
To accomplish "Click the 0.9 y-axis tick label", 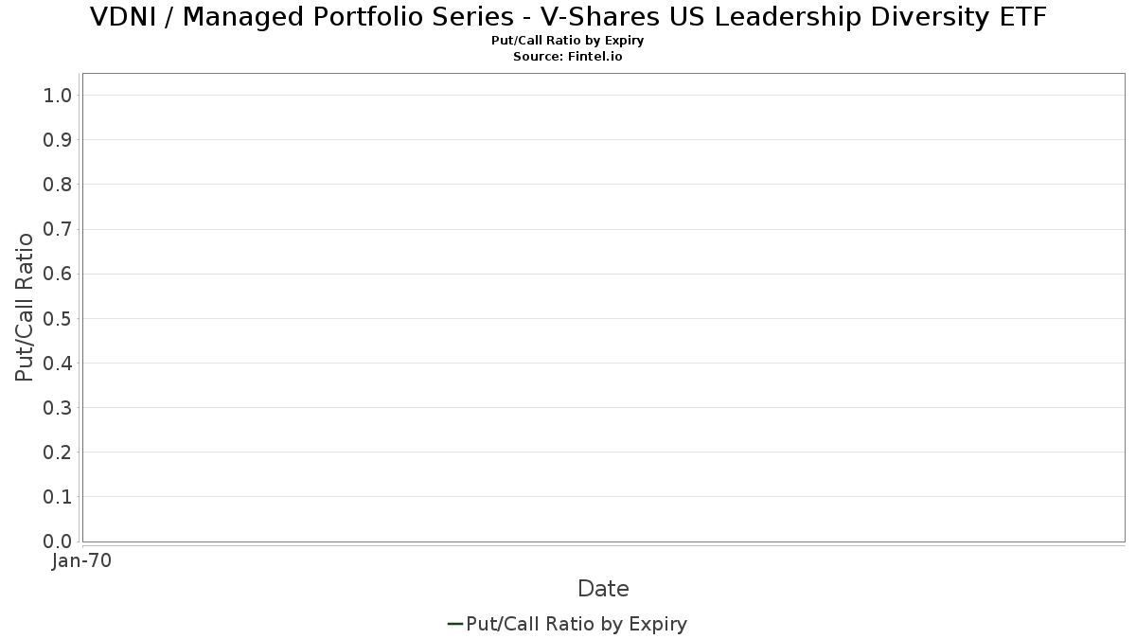I will pos(58,139).
